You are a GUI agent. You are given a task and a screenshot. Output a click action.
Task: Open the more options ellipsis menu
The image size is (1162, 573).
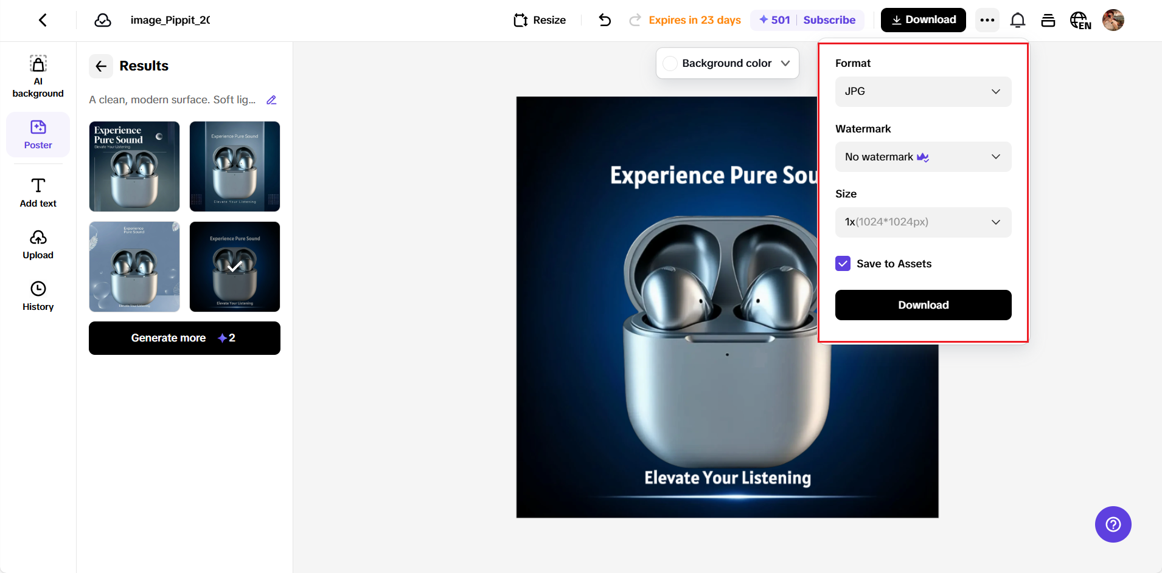[987, 20]
